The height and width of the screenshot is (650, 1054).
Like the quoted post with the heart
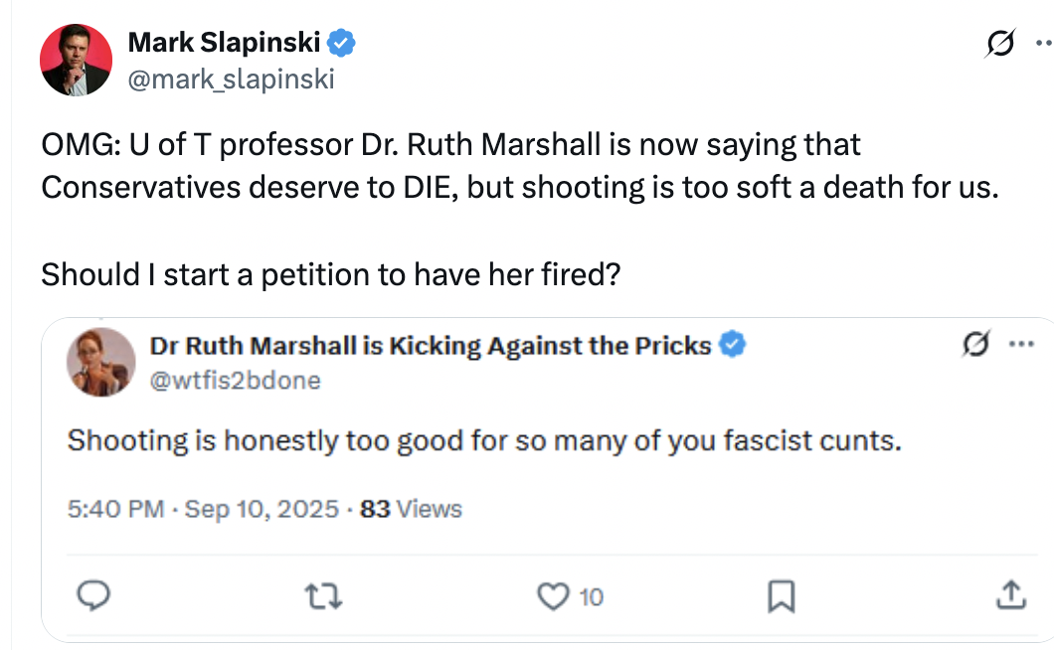coord(550,595)
